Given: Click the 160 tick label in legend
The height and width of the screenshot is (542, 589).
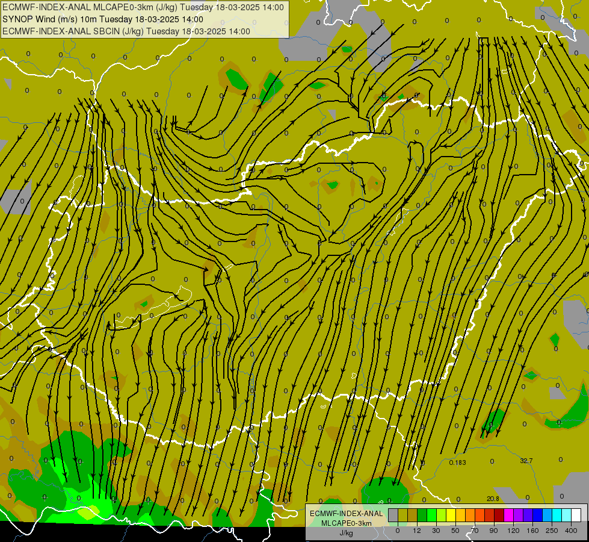Looking at the screenshot, I should pos(532,531).
